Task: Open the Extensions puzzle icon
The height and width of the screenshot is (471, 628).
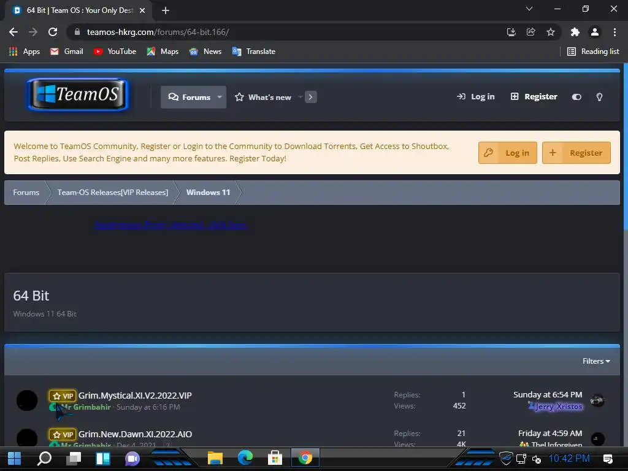Action: tap(575, 32)
